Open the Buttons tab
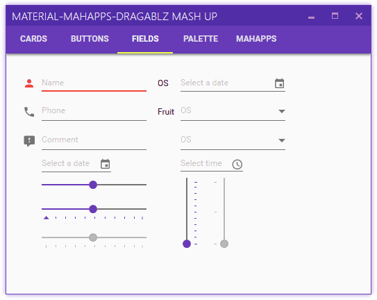377x300 pixels. tap(90, 39)
